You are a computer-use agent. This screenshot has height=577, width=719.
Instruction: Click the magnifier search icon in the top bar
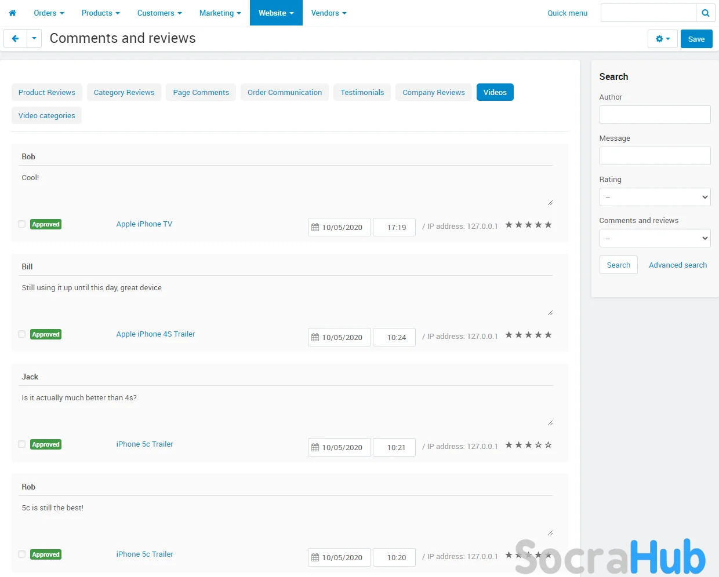[705, 13]
